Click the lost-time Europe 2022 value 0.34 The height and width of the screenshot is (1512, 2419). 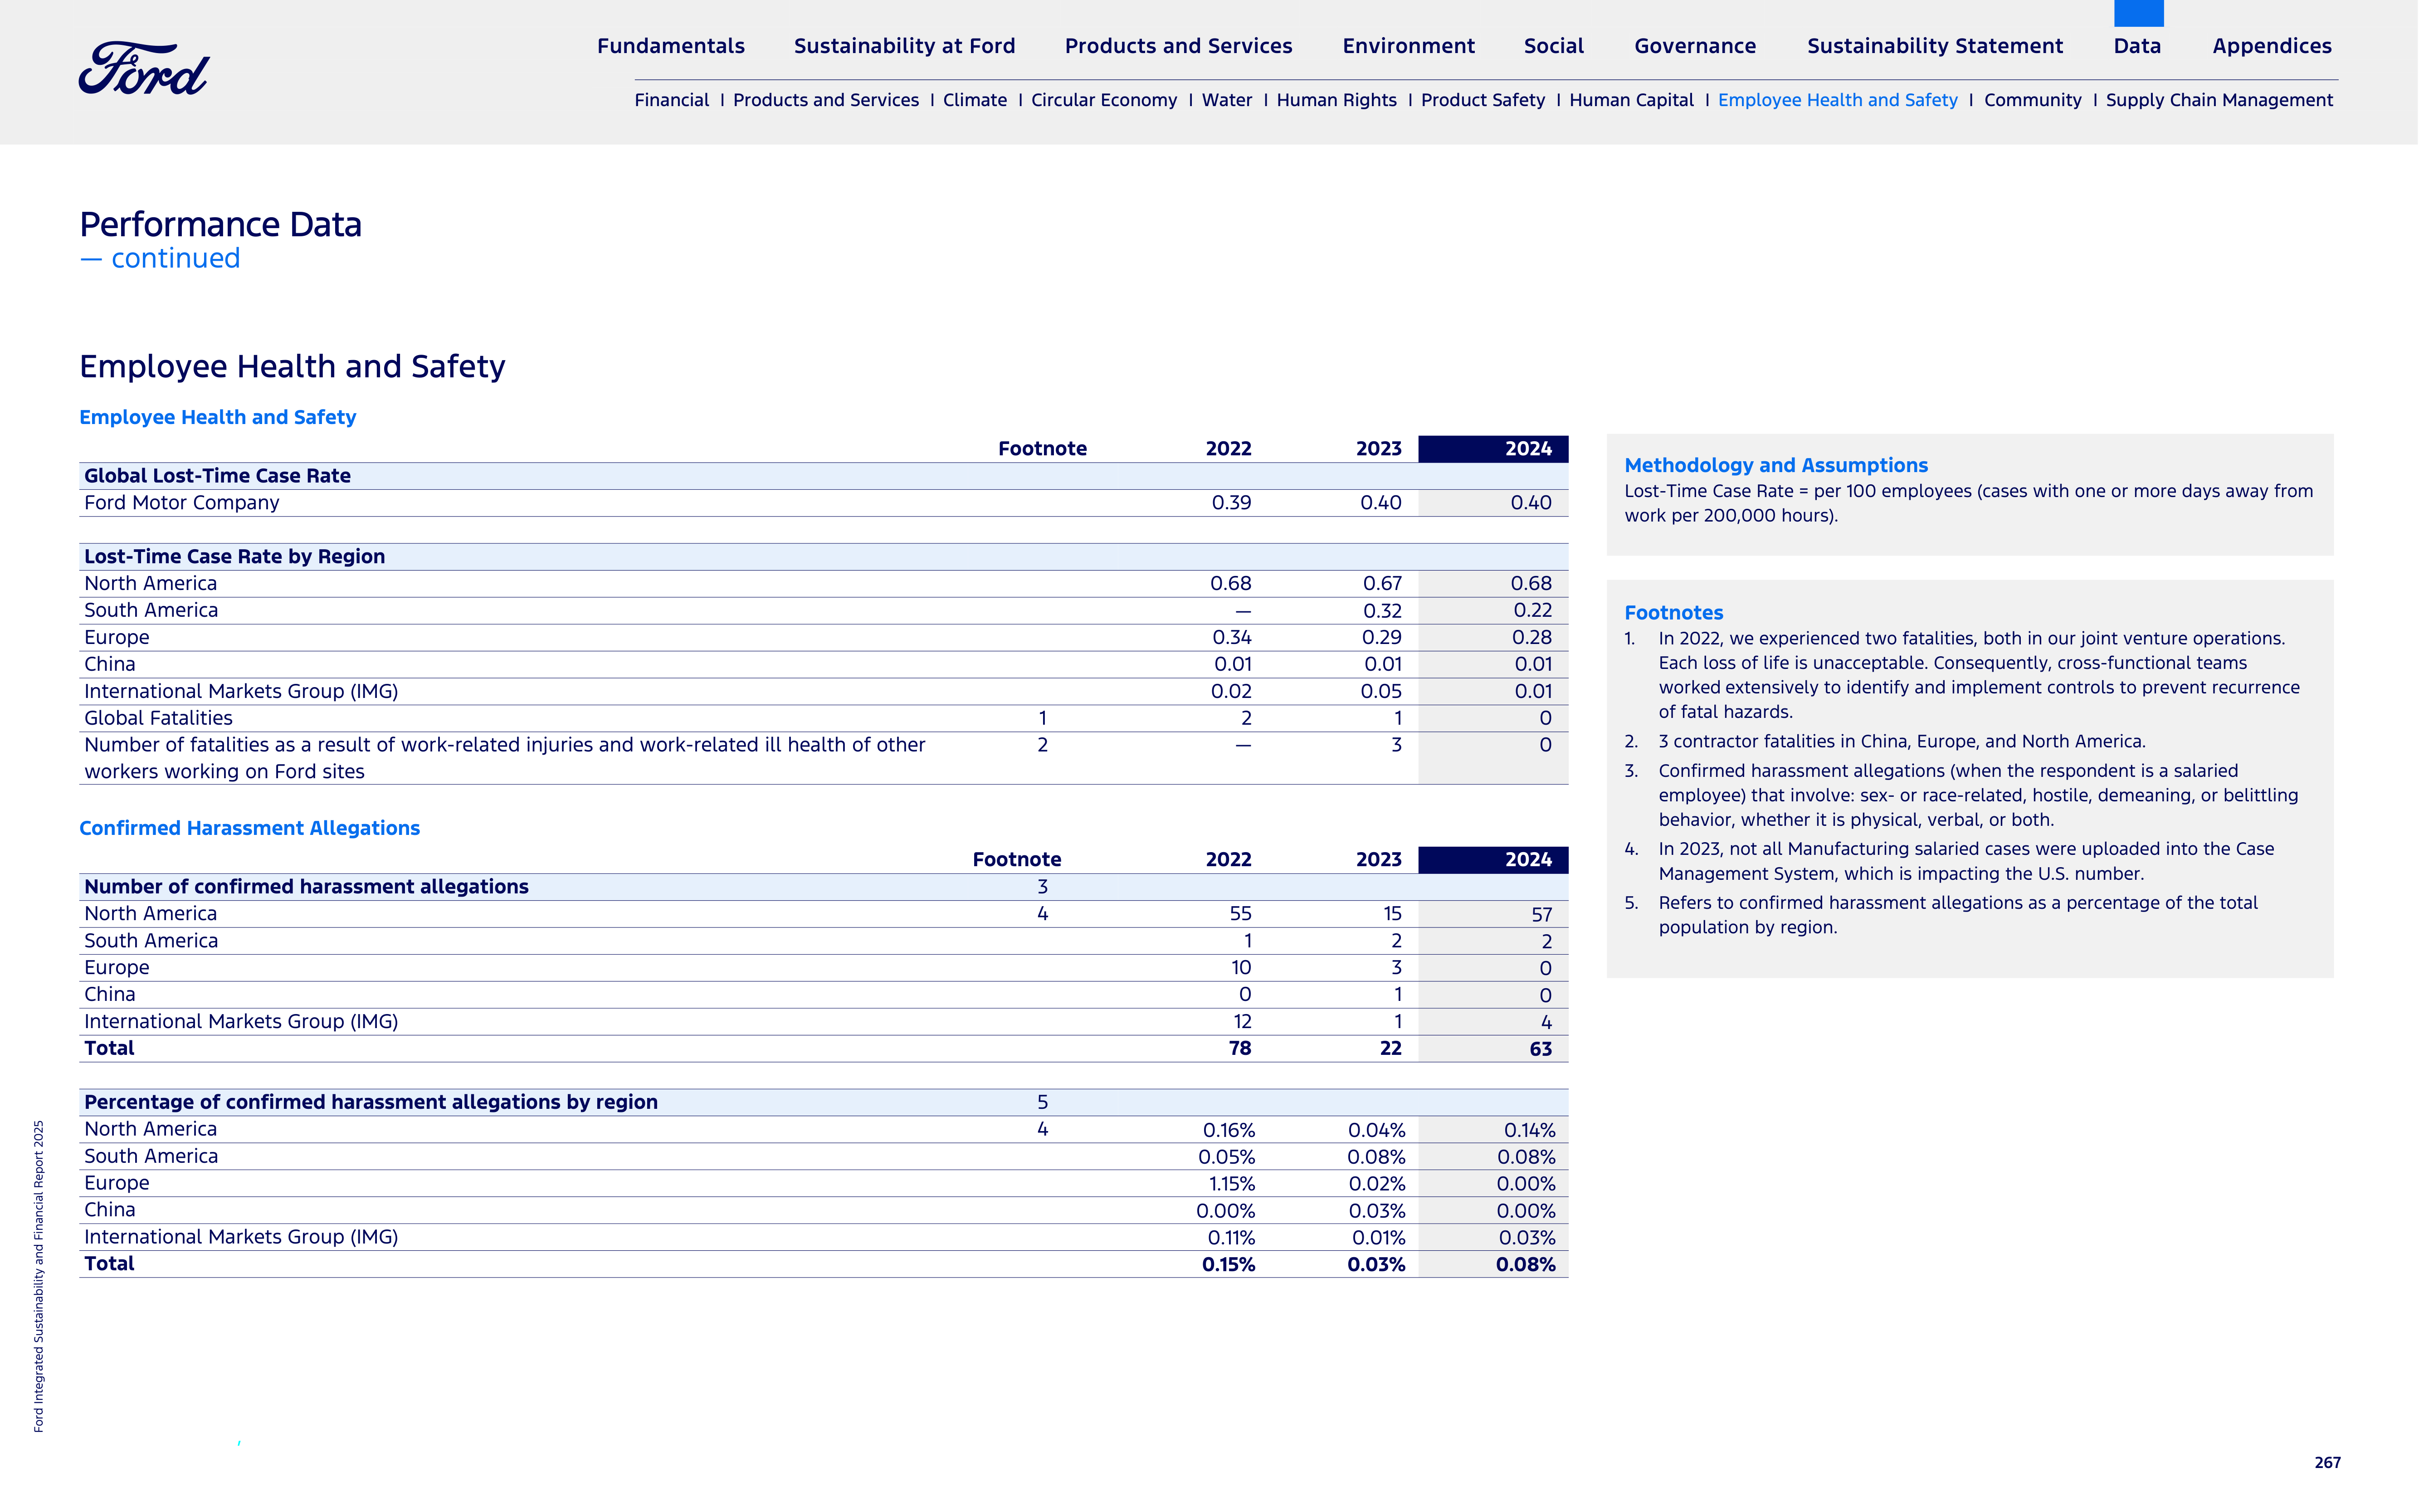(1232, 638)
